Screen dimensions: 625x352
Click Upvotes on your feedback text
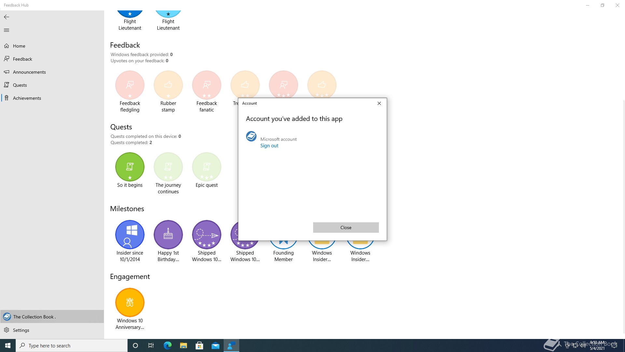(139, 61)
